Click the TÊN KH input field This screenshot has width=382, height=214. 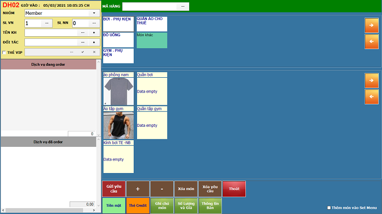51,32
